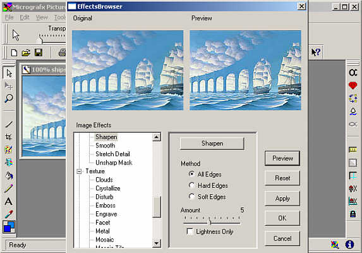Viewport: 362px width, 253px height.
Task: Select Stretch Detail effect
Action: tap(112, 154)
